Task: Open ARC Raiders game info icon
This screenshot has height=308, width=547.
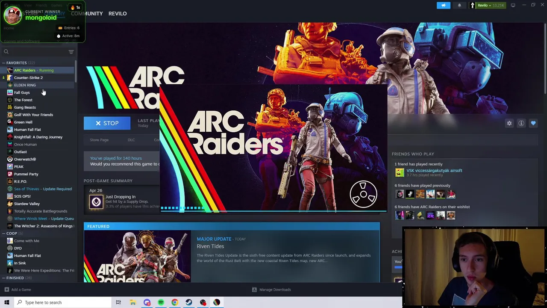Action: tap(521, 123)
